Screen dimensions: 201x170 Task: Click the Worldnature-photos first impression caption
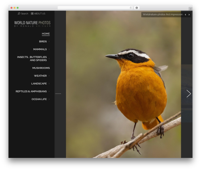[x=163, y=14]
